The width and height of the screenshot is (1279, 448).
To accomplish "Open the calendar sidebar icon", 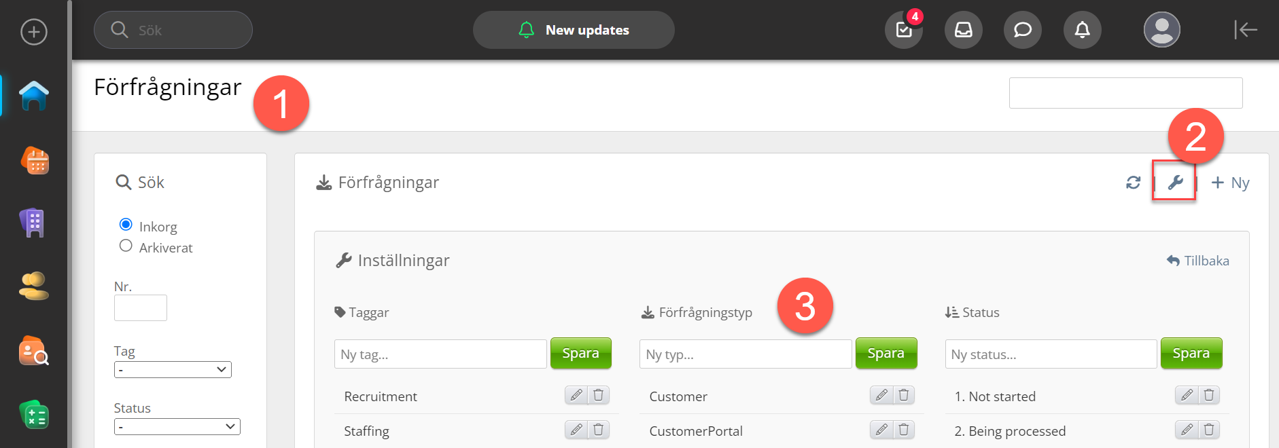I will [x=35, y=161].
